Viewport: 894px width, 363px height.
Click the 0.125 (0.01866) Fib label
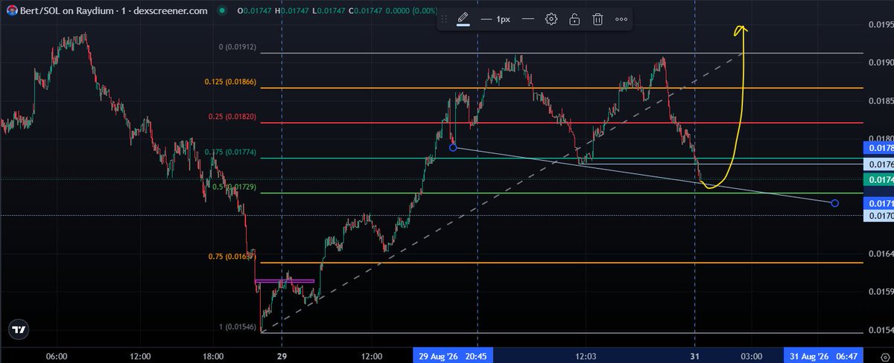tap(232, 83)
